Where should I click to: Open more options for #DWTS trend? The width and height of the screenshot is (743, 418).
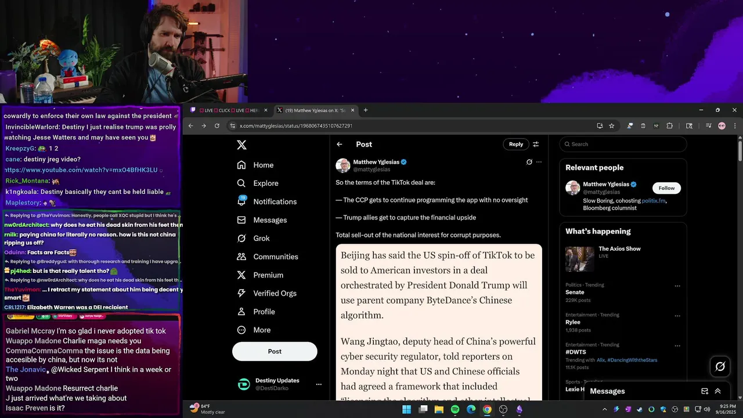tap(677, 345)
